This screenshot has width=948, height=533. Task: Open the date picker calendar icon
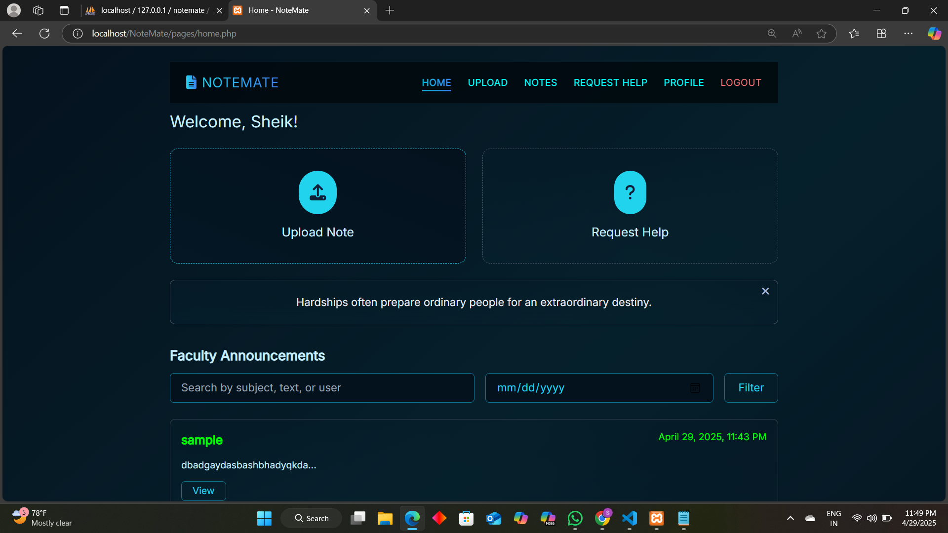click(x=695, y=388)
